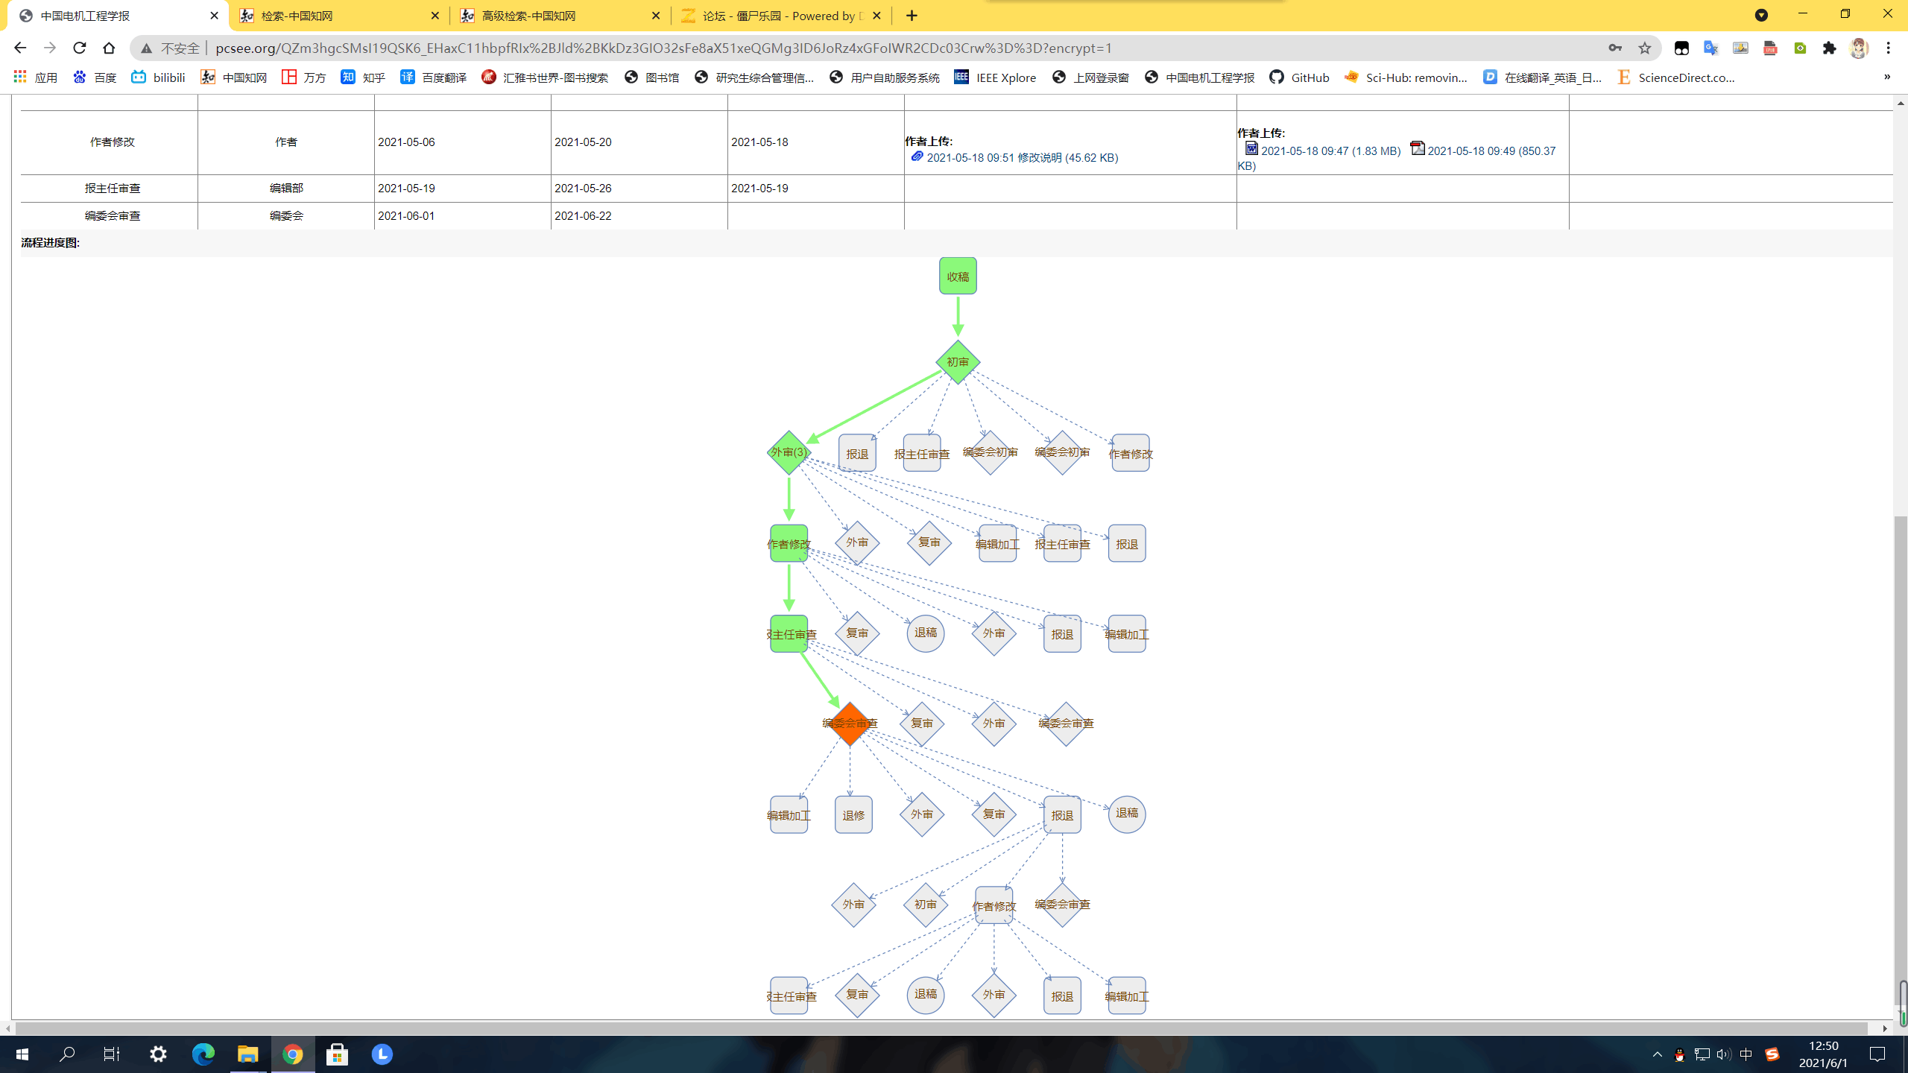Reload the page

click(x=80, y=48)
